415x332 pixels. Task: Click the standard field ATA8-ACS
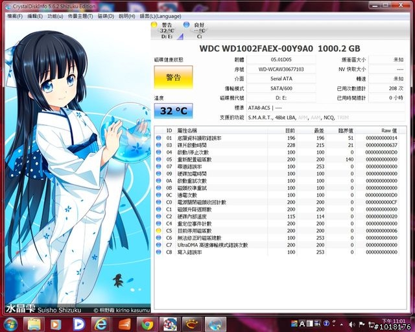click(326, 108)
